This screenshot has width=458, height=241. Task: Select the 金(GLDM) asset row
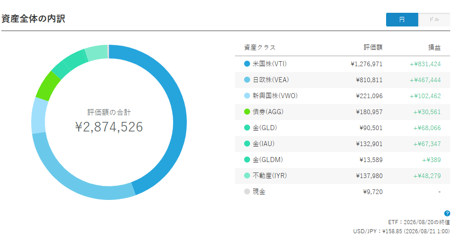point(342,160)
